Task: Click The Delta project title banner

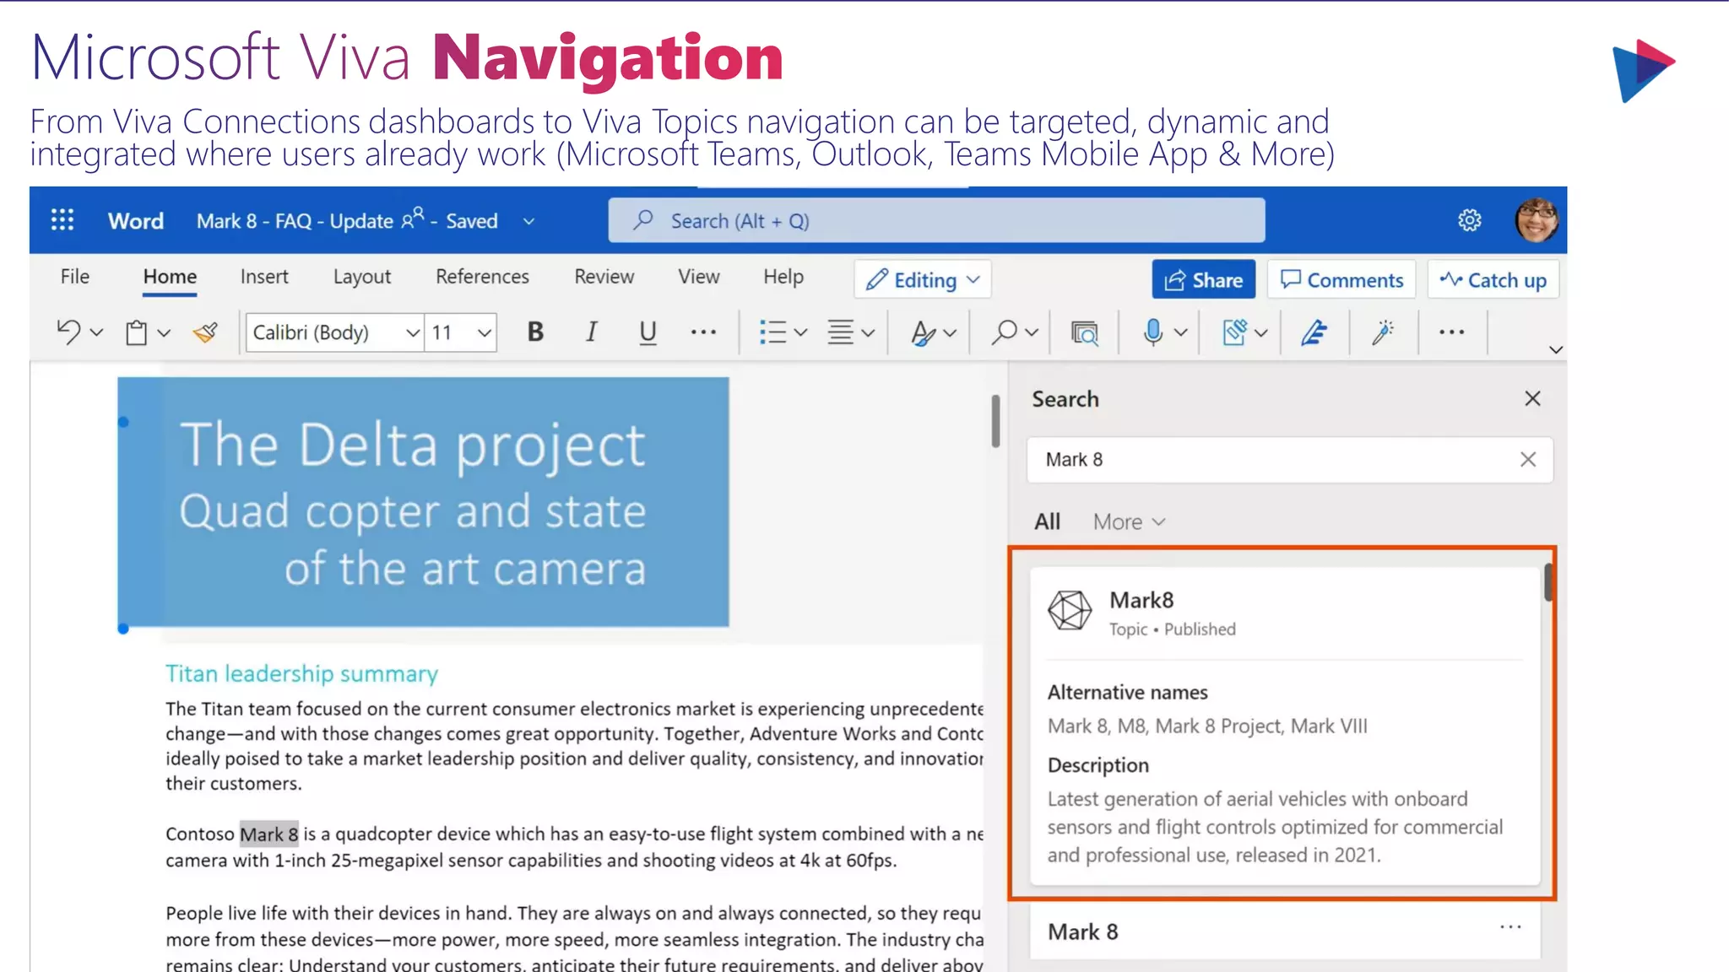Action: click(x=423, y=502)
